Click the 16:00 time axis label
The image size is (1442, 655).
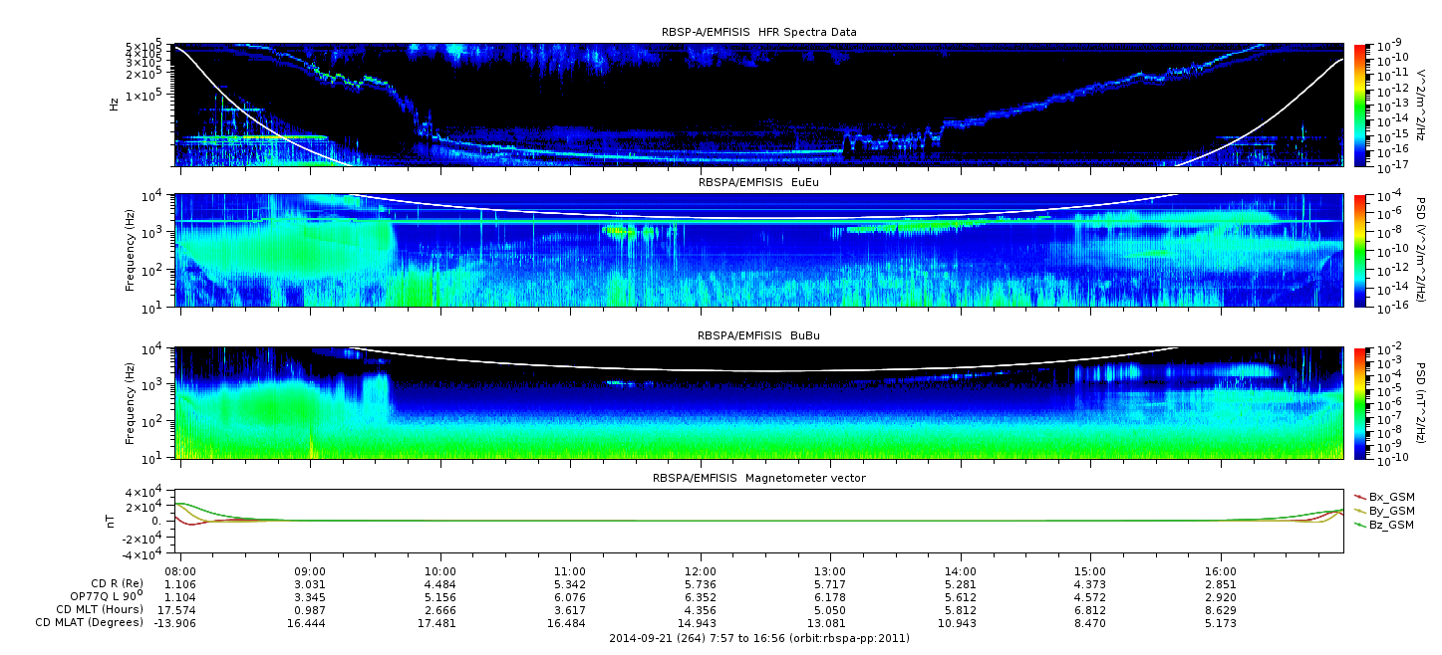(x=1221, y=570)
